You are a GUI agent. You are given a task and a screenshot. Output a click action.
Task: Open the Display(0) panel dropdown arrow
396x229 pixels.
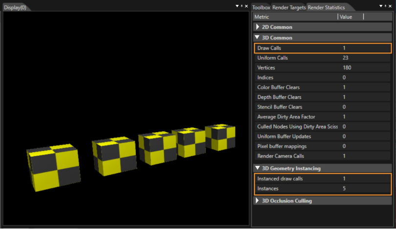coord(237,6)
